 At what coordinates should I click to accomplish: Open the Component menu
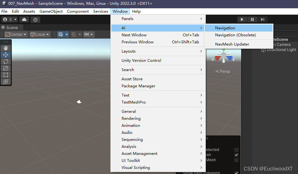click(x=78, y=11)
